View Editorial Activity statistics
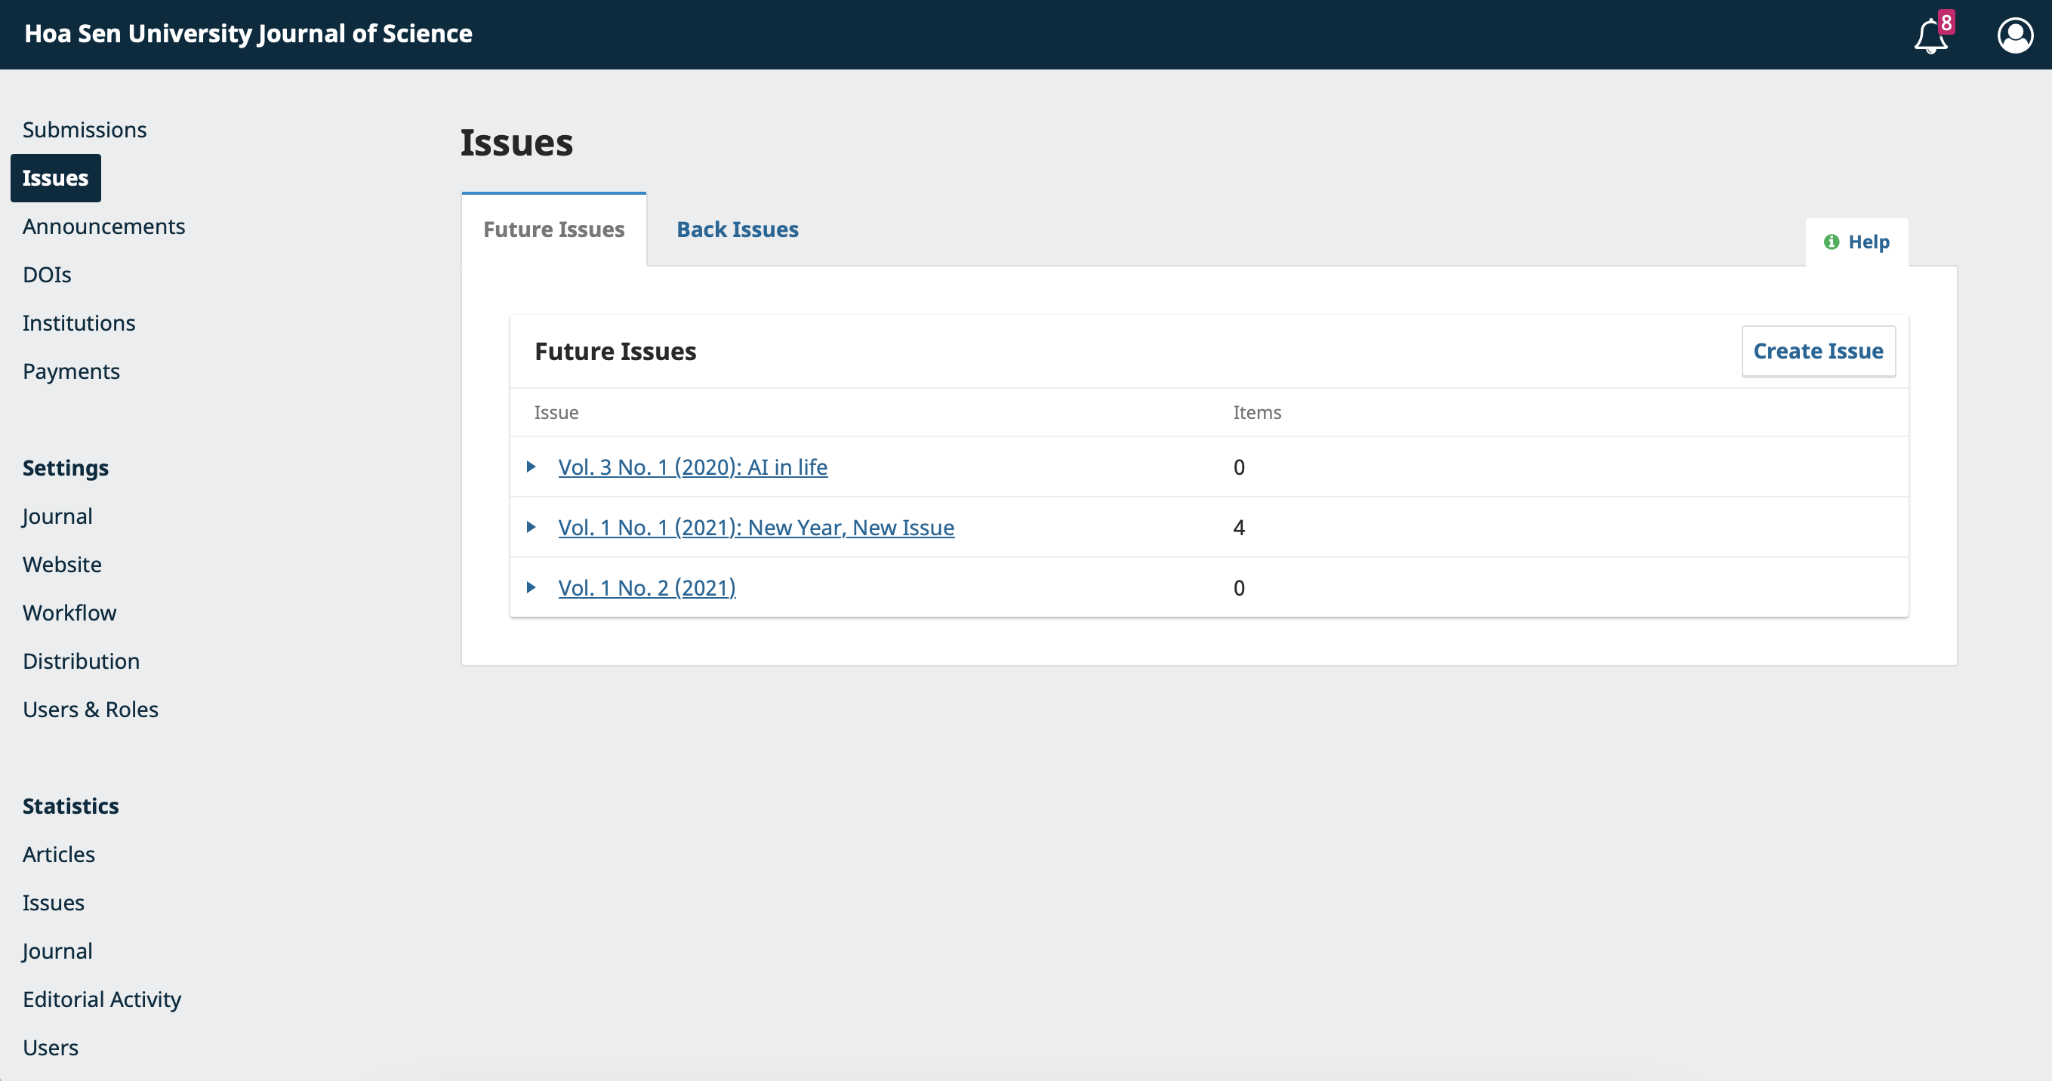 (x=101, y=999)
